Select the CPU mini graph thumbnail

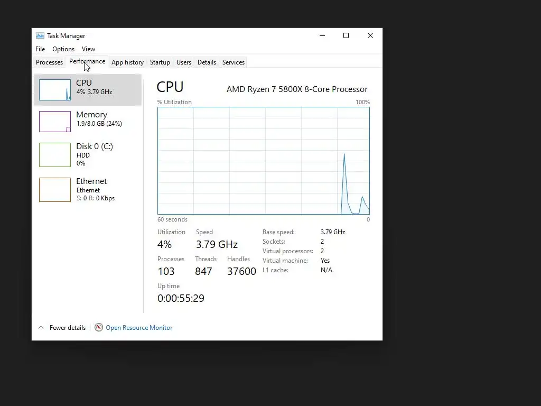[55, 90]
